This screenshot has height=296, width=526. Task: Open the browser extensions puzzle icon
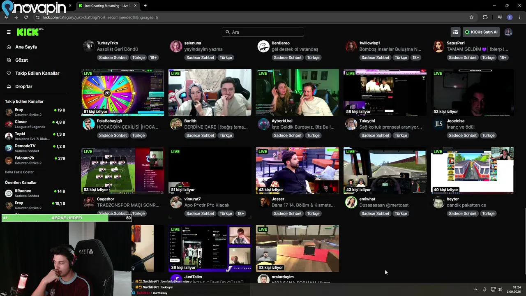coord(485,17)
